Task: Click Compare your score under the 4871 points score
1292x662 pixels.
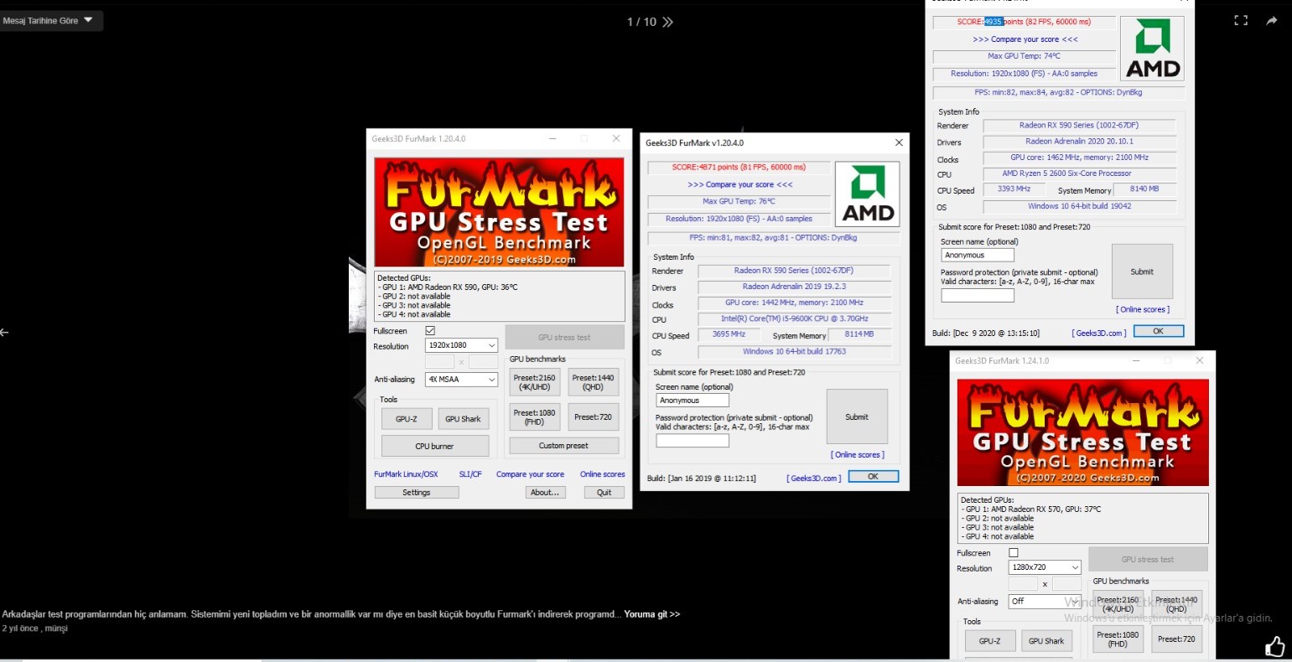Action: click(x=739, y=184)
